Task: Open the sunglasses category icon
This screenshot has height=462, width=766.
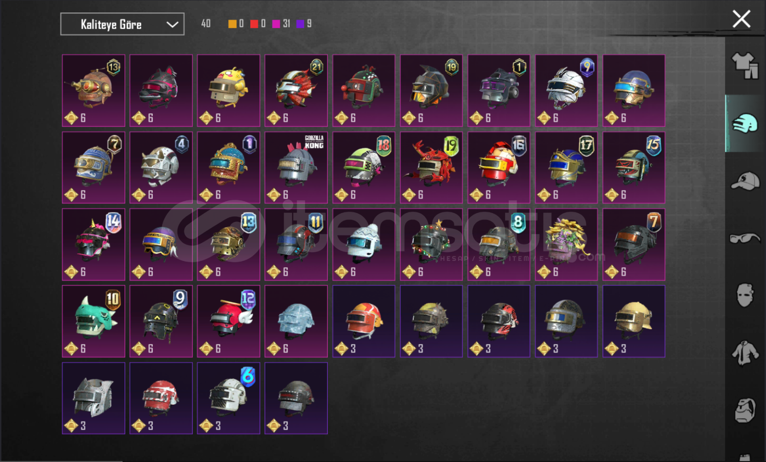Action: coord(745,238)
